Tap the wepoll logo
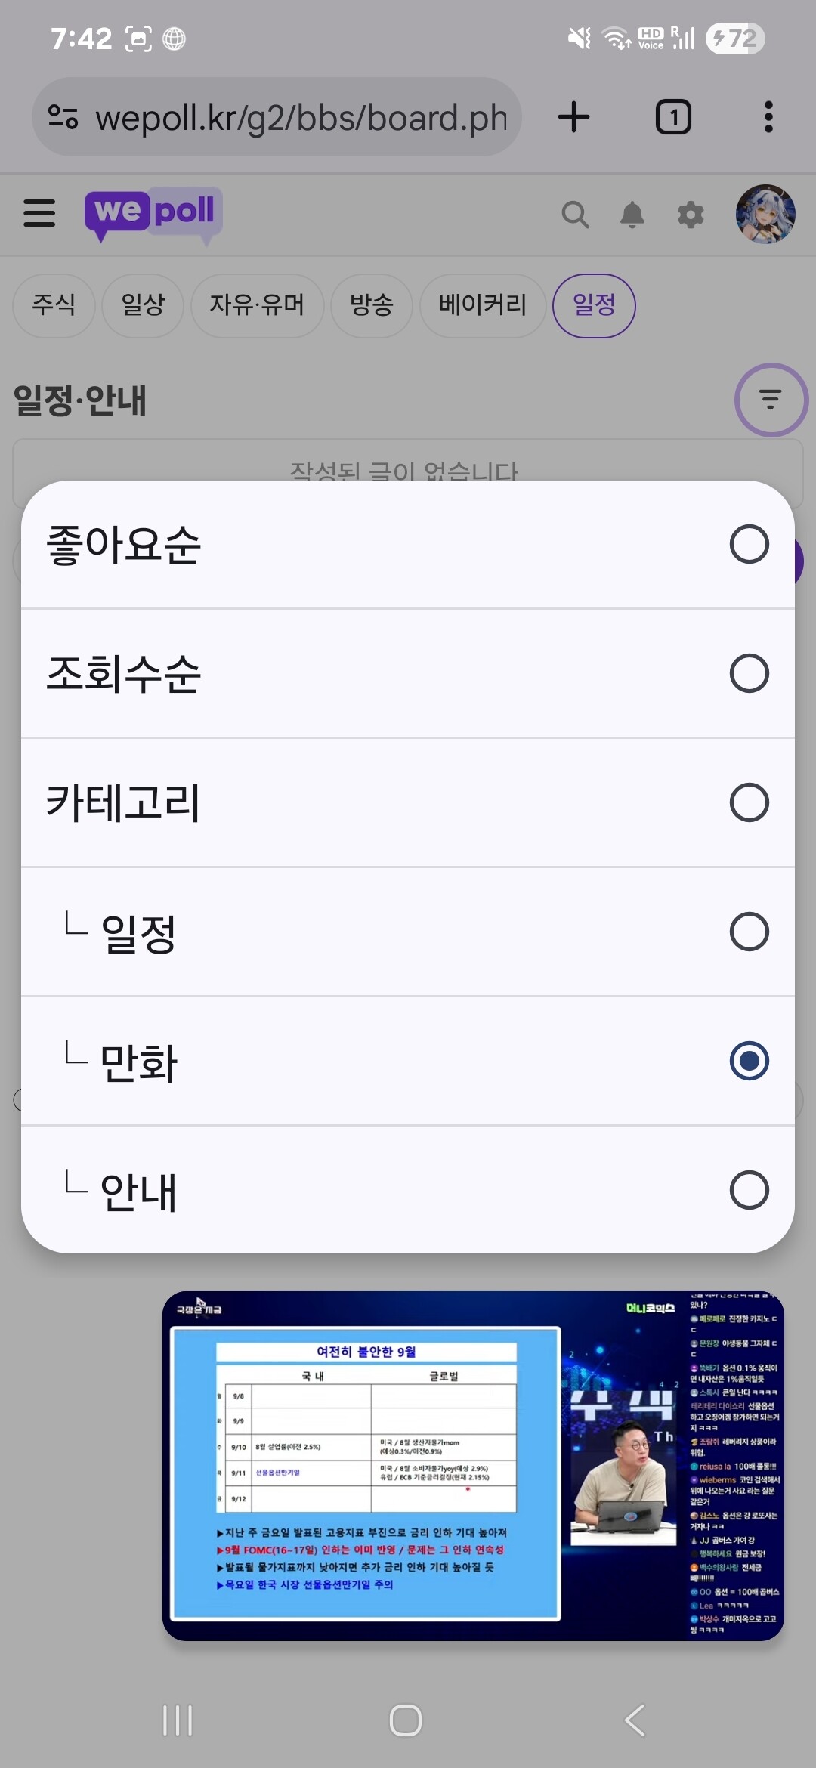The height and width of the screenshot is (1768, 816). [153, 214]
